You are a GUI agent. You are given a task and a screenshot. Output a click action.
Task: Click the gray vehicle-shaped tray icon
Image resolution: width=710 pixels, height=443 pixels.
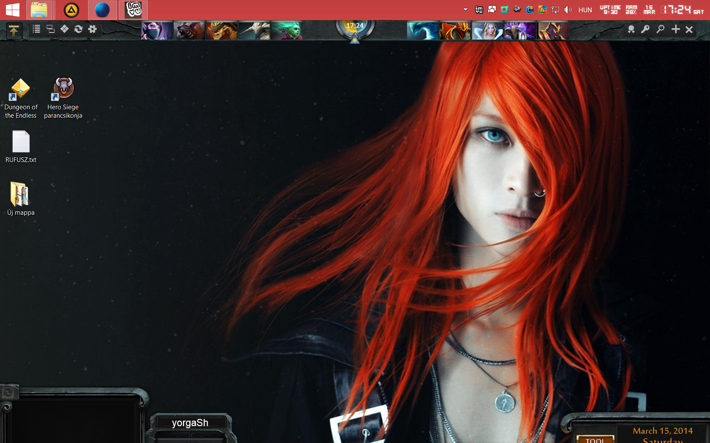517,10
